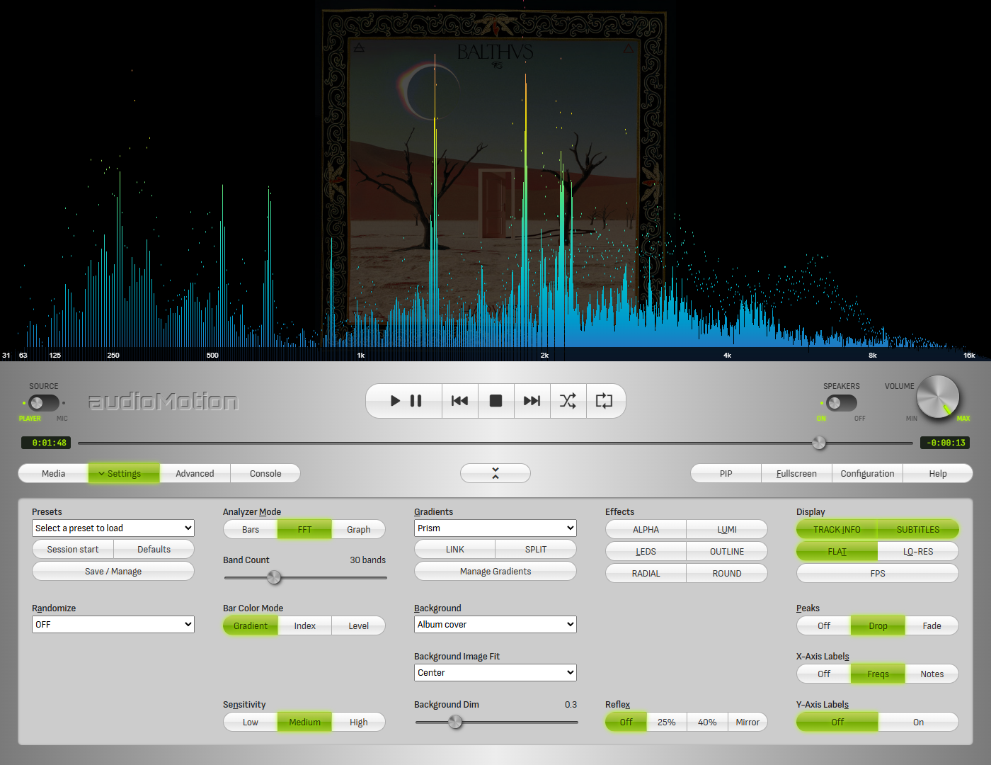Open the Randomize dropdown
Screen dimensions: 991x765
[x=113, y=625]
